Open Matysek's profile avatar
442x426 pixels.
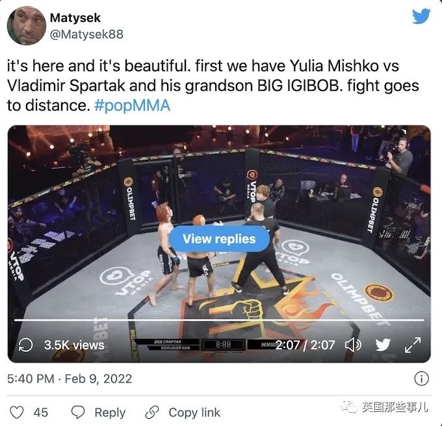[26, 25]
